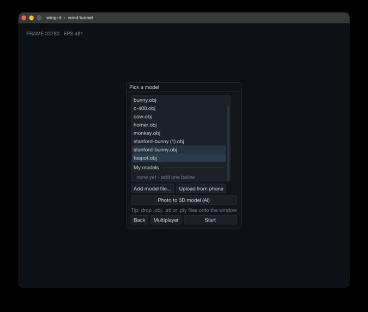
Task: Choose the c-400.obj model
Action: point(179,108)
